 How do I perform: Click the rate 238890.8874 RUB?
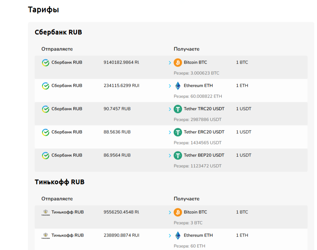click(x=121, y=235)
